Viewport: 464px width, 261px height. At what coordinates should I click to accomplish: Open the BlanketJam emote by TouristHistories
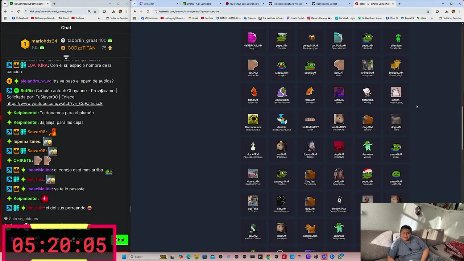click(x=282, y=95)
